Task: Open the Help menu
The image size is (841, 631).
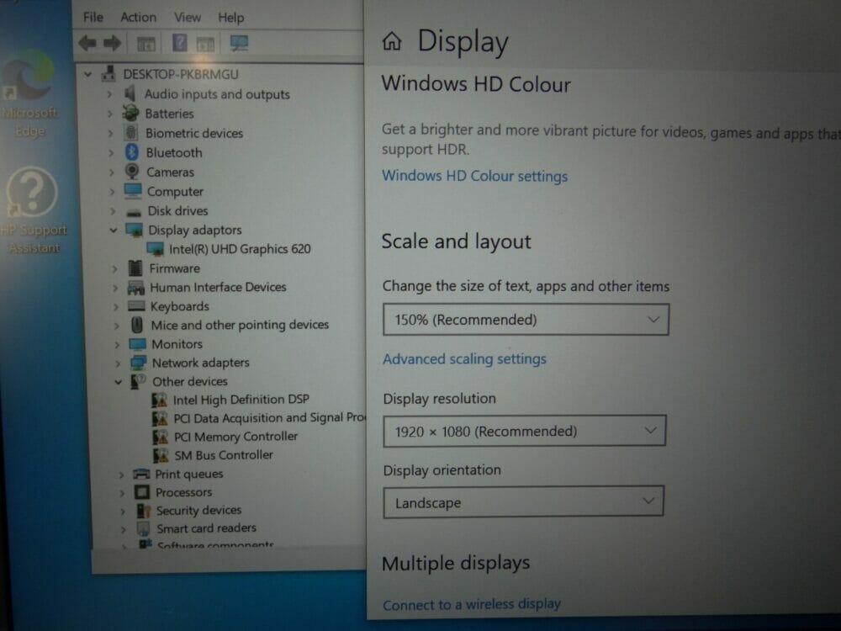Action: (x=231, y=18)
